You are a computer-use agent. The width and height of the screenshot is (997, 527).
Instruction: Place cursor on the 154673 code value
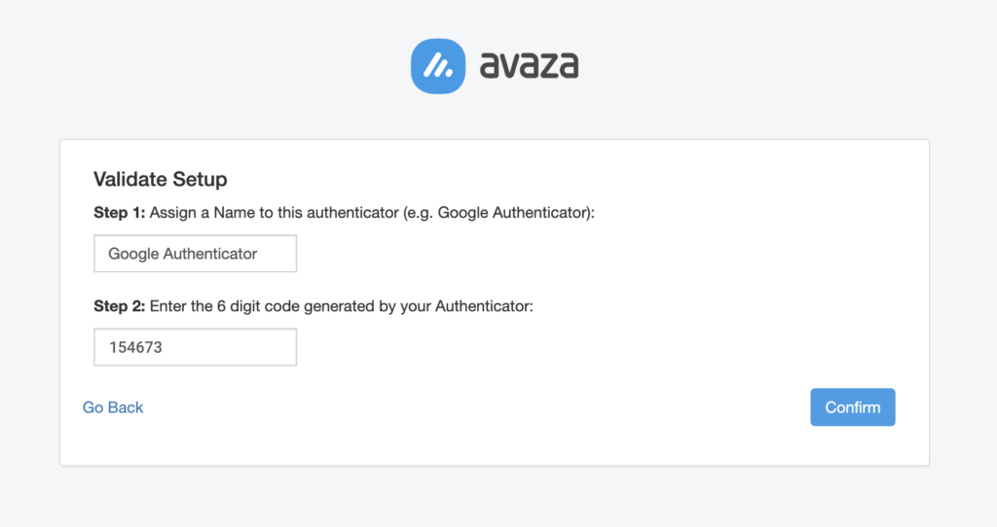point(135,347)
